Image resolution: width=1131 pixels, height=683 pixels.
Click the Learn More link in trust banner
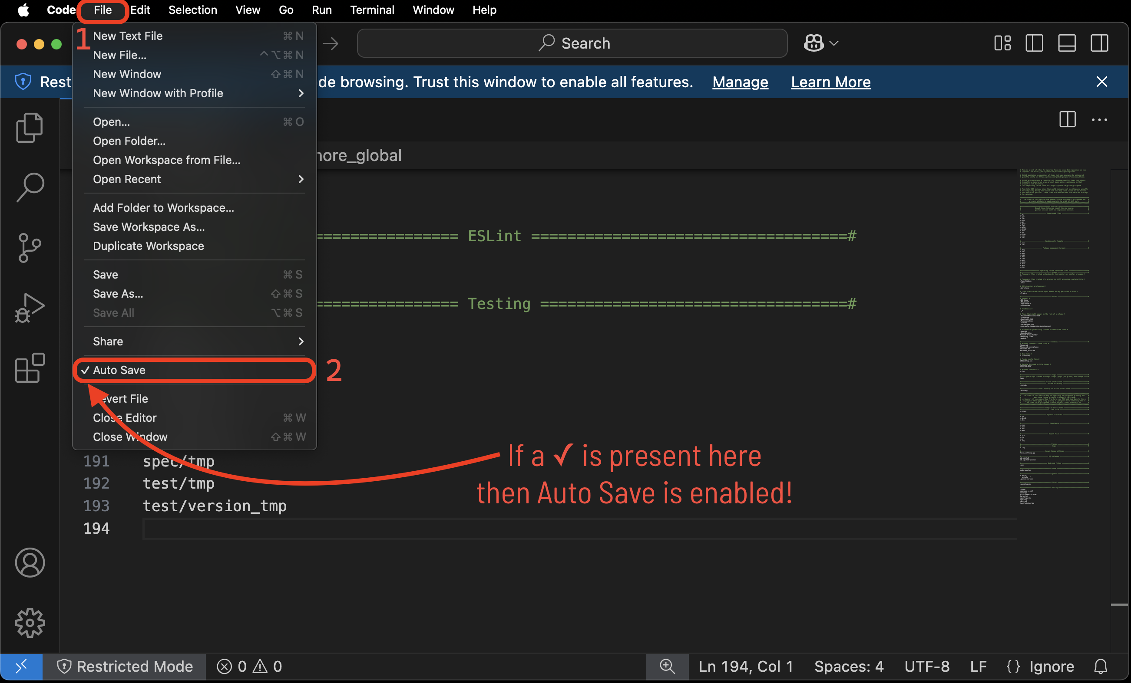click(831, 82)
